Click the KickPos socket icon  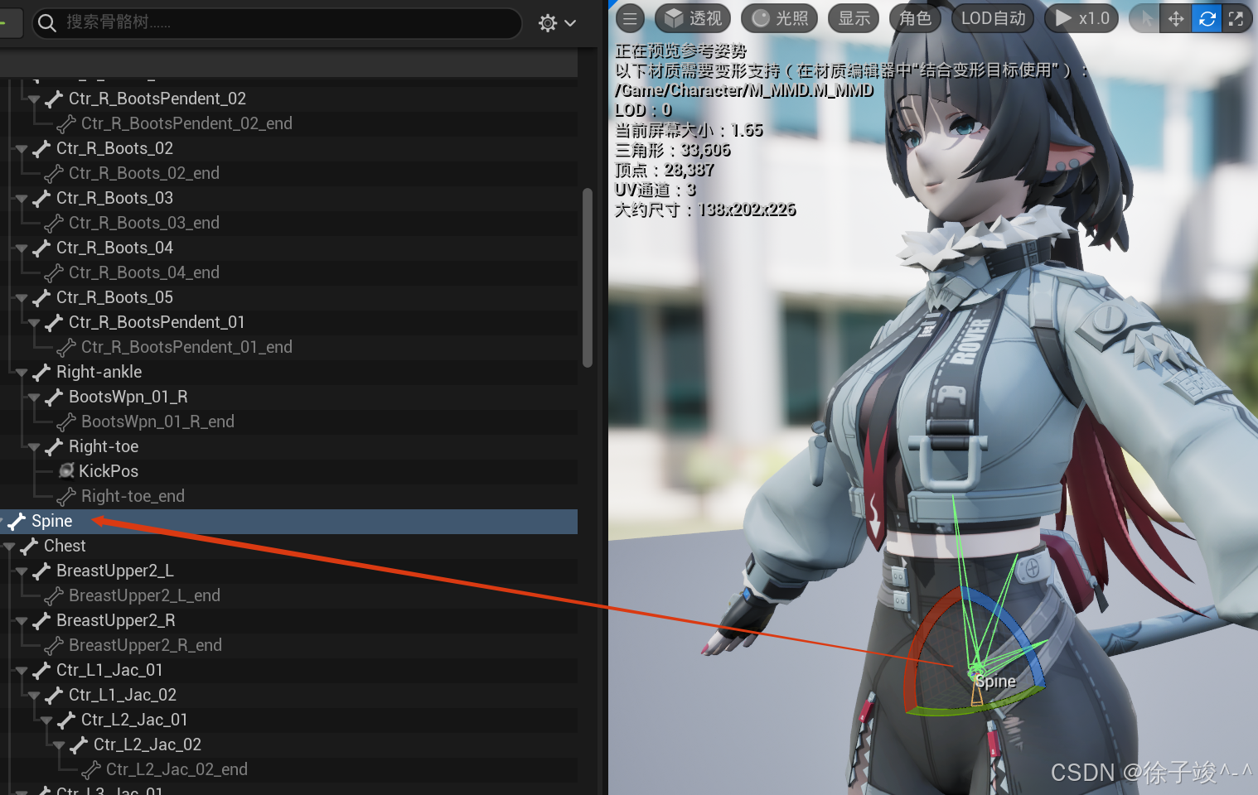coord(66,471)
